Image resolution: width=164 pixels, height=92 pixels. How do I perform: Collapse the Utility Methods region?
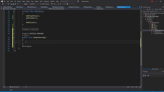[14, 34]
